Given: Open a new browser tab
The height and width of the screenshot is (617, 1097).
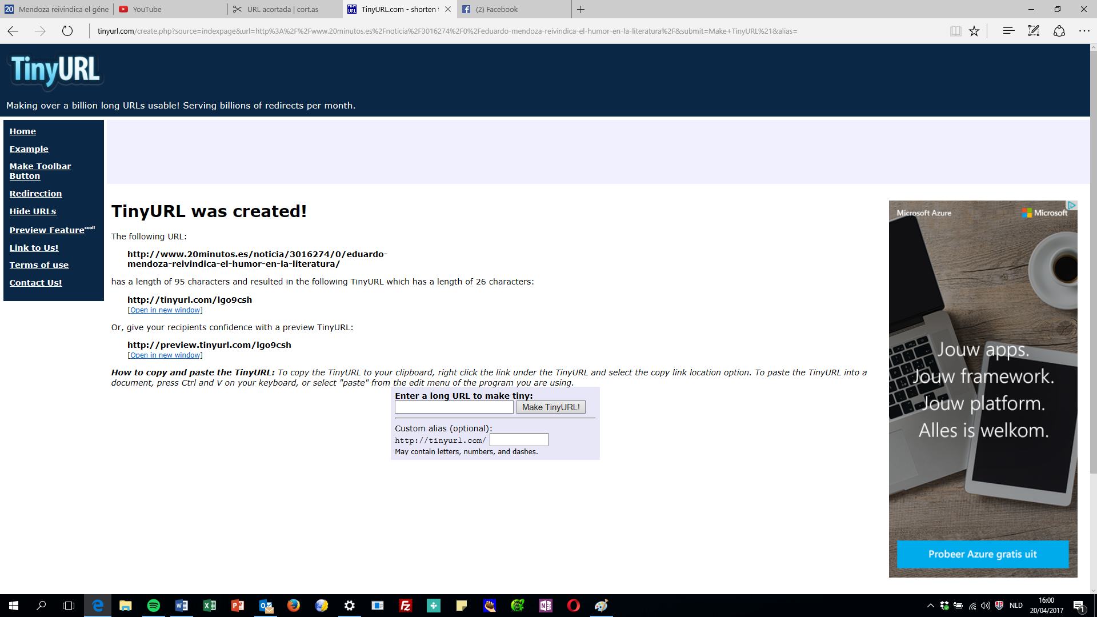Looking at the screenshot, I should click(580, 9).
